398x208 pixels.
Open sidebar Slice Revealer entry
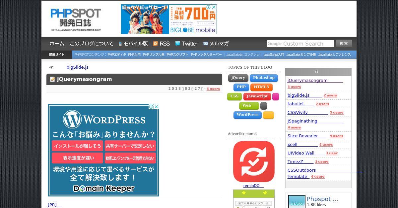pyautogui.click(x=308, y=136)
